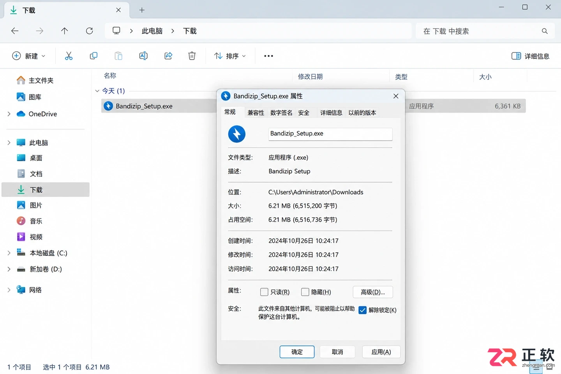Switch to large icons view in status bar
The width and height of the screenshot is (561, 374).
[x=549, y=367]
